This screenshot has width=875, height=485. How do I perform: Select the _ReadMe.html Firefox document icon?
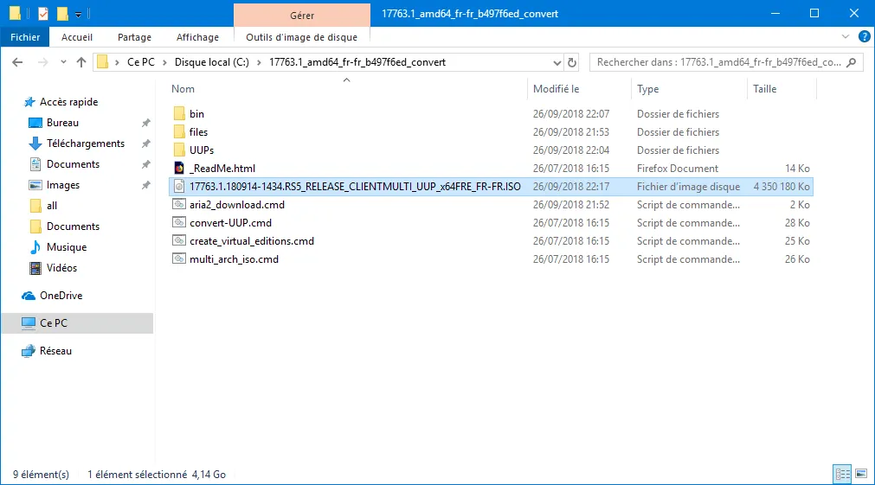coord(179,169)
